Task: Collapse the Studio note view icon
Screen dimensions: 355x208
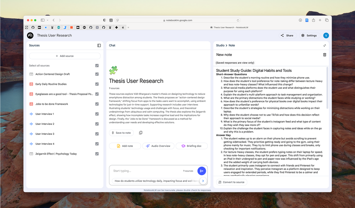Action: pyautogui.click(x=324, y=45)
